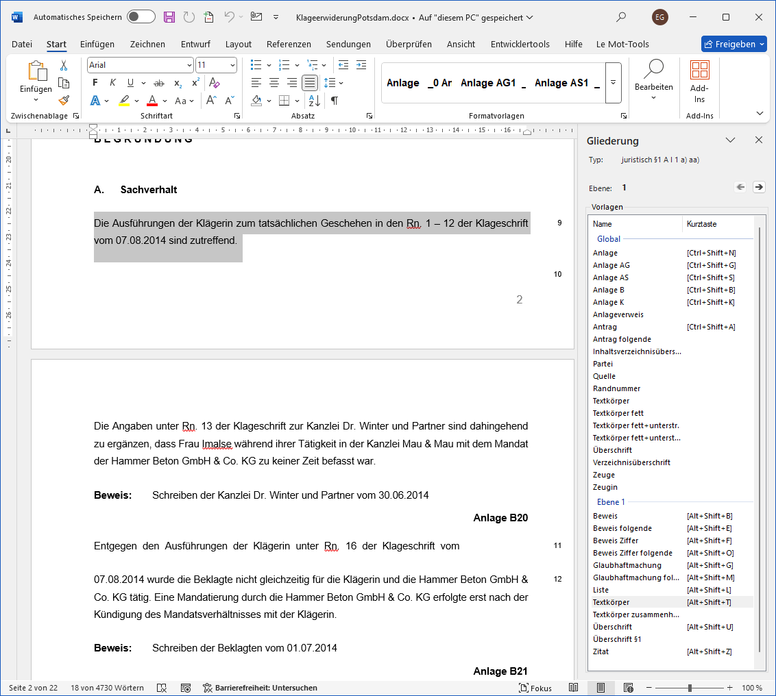Toggle justified text alignment

click(310, 83)
